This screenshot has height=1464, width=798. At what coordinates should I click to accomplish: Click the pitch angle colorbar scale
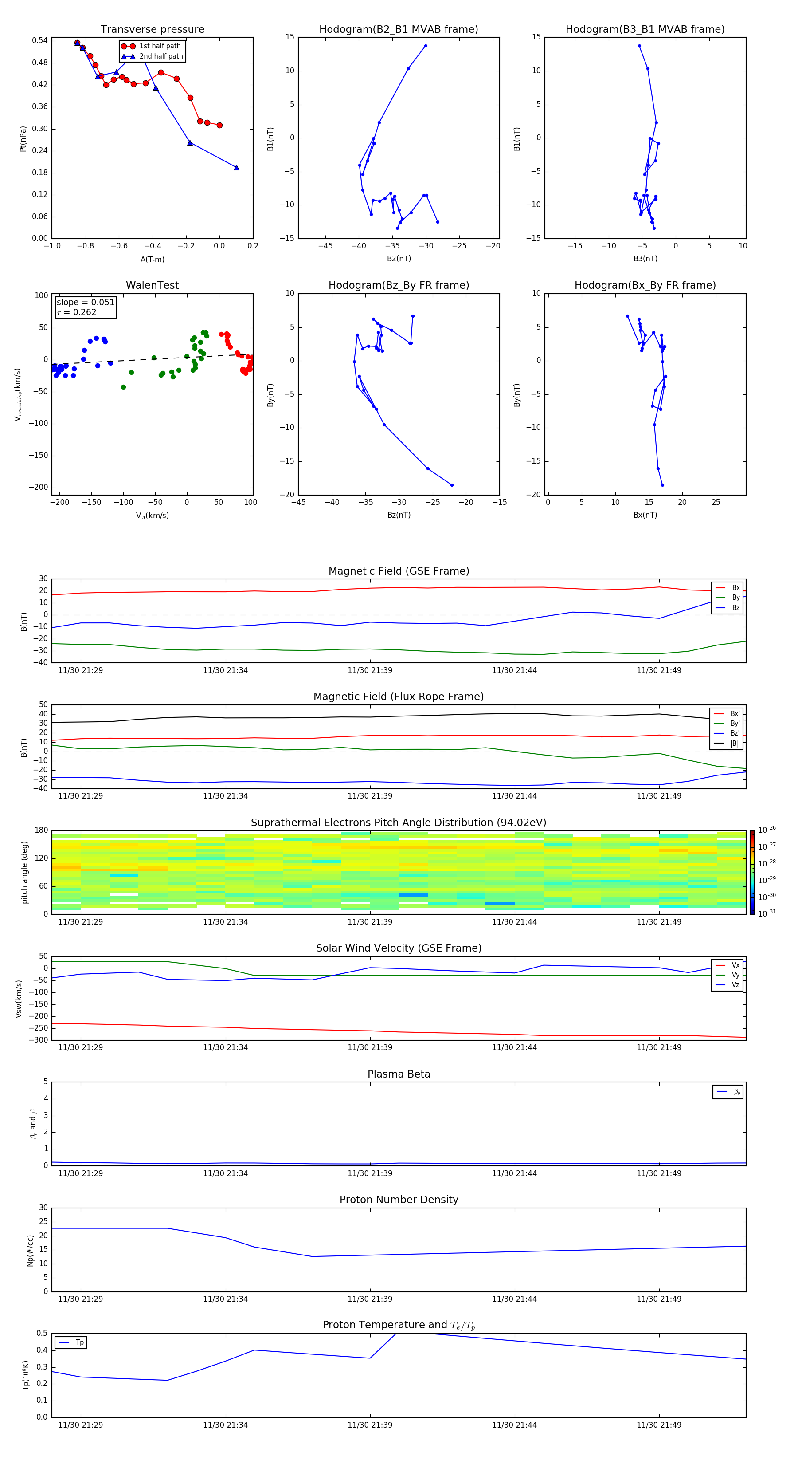point(751,871)
